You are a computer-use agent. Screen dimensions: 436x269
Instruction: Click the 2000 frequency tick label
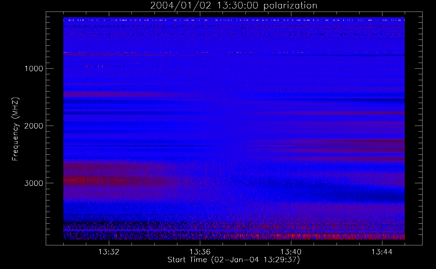34,126
